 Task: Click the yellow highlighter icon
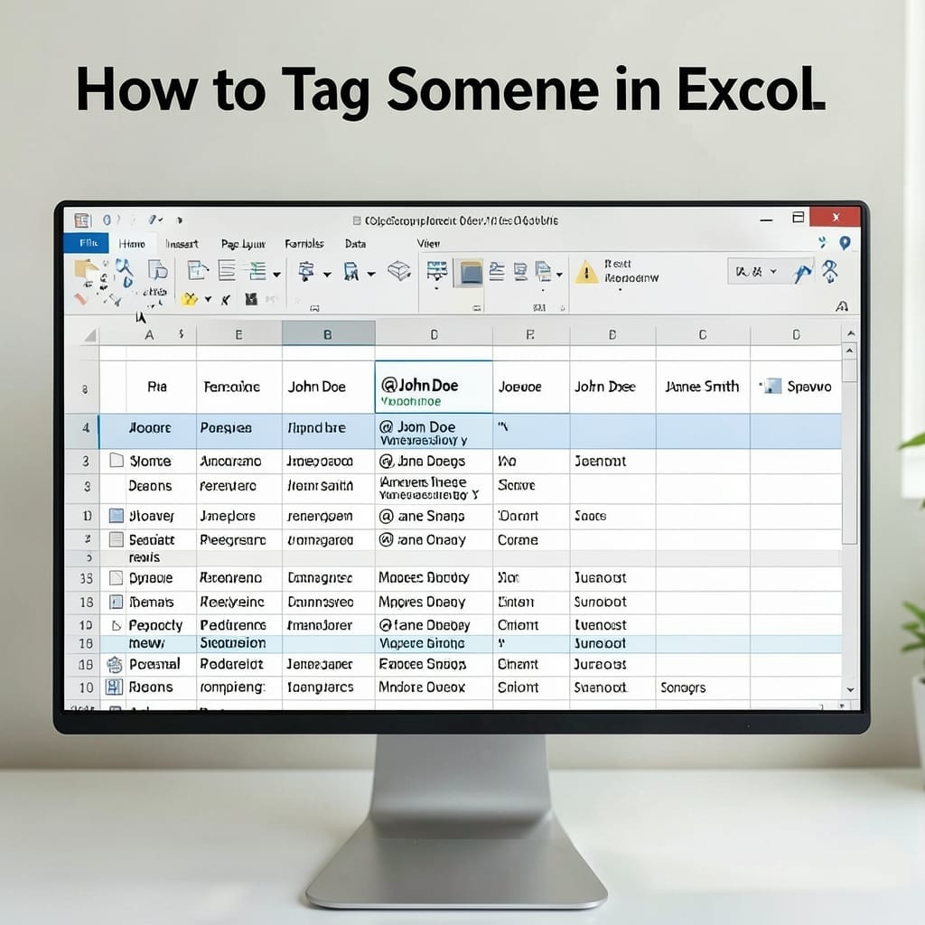pyautogui.click(x=189, y=300)
